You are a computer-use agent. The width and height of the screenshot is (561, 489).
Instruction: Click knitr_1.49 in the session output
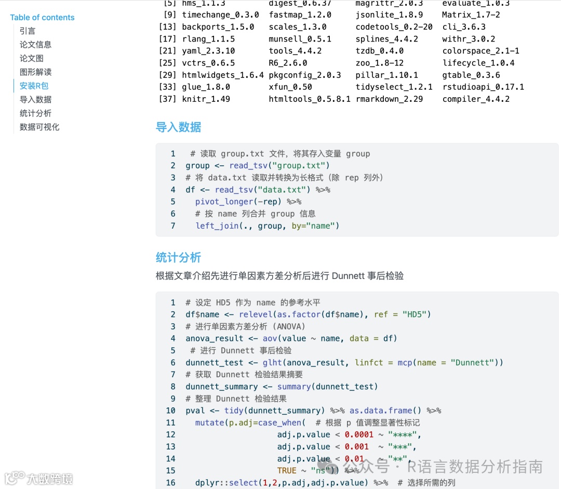pyautogui.click(x=206, y=99)
